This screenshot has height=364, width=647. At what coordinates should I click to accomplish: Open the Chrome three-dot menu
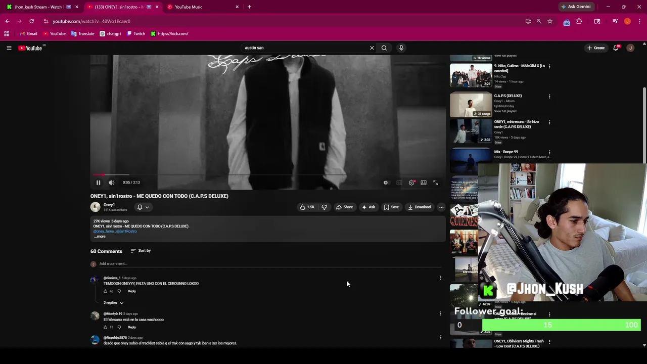(639, 21)
